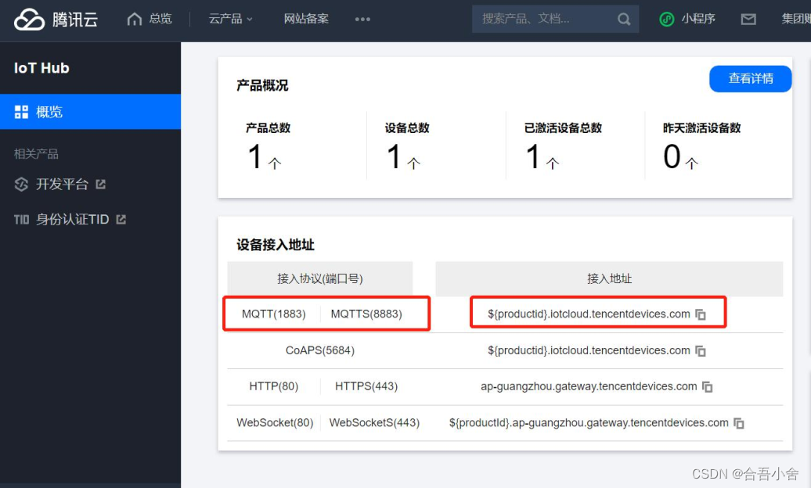Copy the MQTT access address
Screen dimensions: 811x488
coord(701,314)
